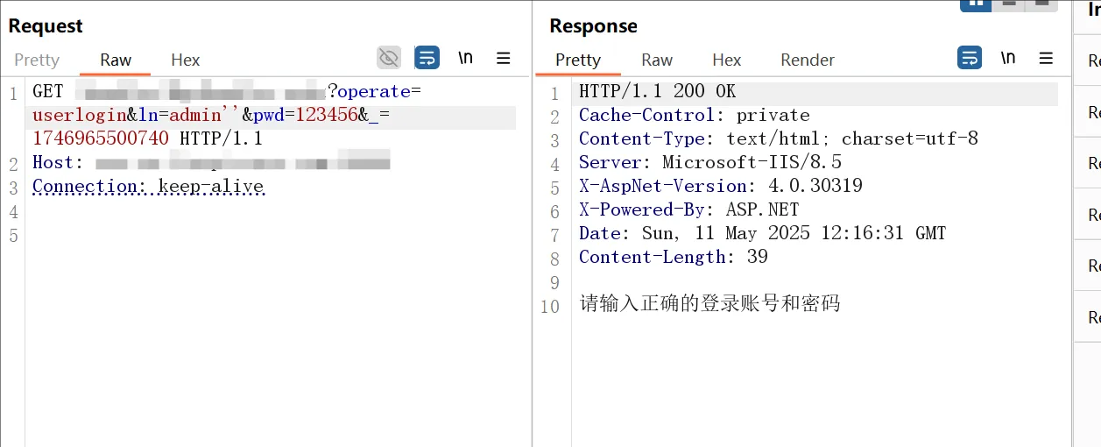The image size is (1101, 447).
Task: Click the Chinese response body text on line 10
Action: [709, 304]
